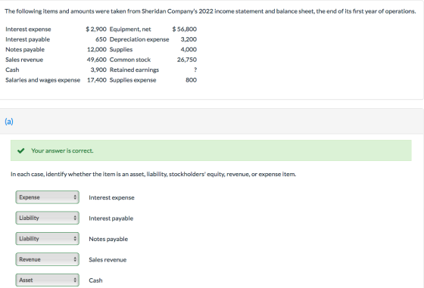Click the 4,000 supplies amount

pyautogui.click(x=189, y=50)
